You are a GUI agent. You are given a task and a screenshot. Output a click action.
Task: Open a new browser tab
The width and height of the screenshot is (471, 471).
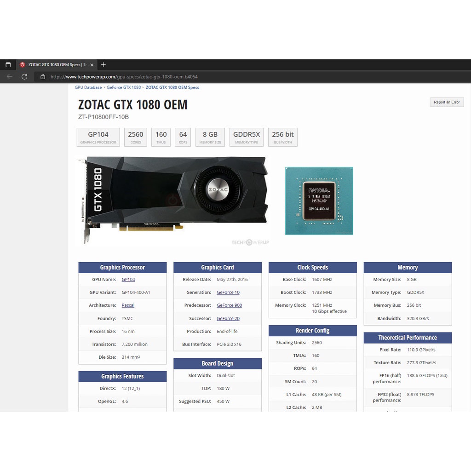(x=103, y=65)
